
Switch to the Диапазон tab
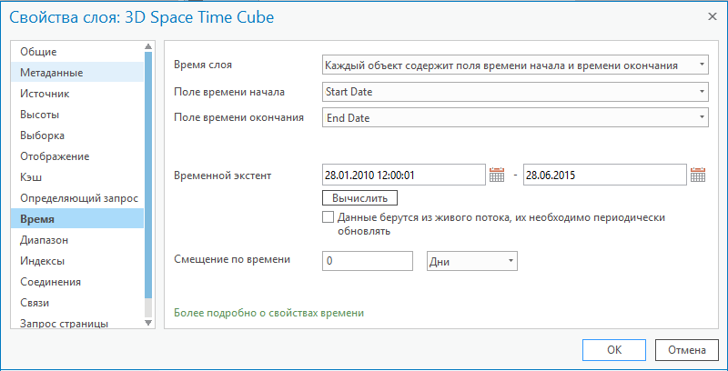[45, 240]
